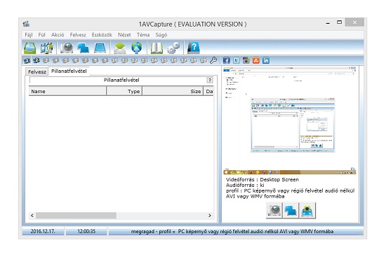
Task: Open the Nézet menu
Action: pyautogui.click(x=124, y=35)
